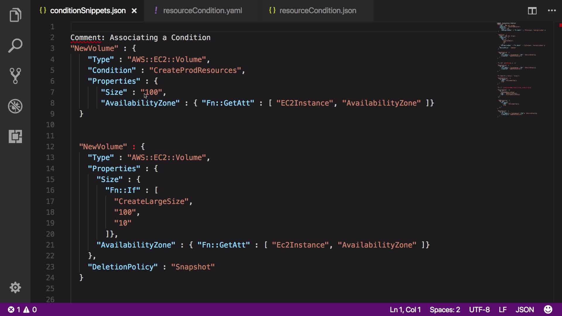This screenshot has width=562, height=316.
Task: Click the Split Editor icon
Action: click(532, 11)
